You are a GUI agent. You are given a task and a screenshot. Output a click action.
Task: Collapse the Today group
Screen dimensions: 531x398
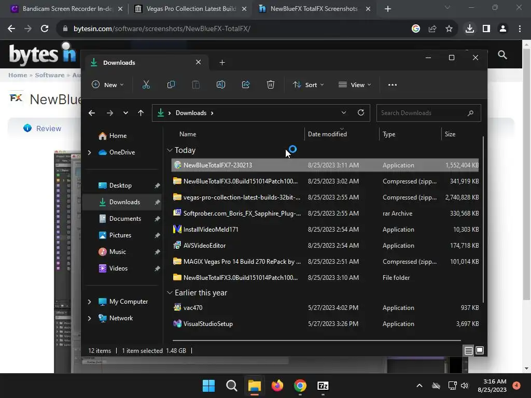point(170,150)
